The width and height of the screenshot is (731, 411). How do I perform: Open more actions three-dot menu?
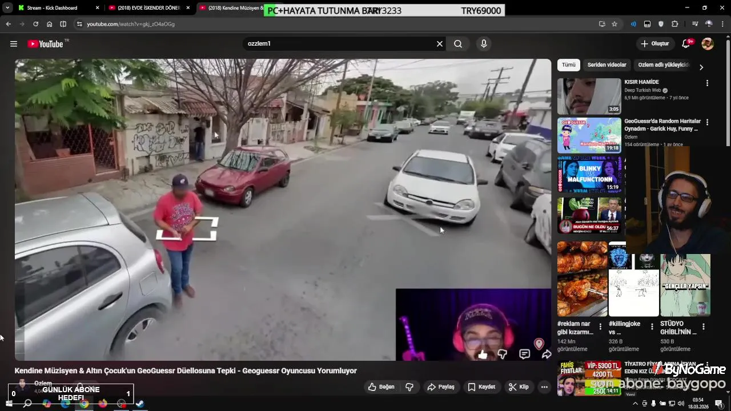click(544, 387)
